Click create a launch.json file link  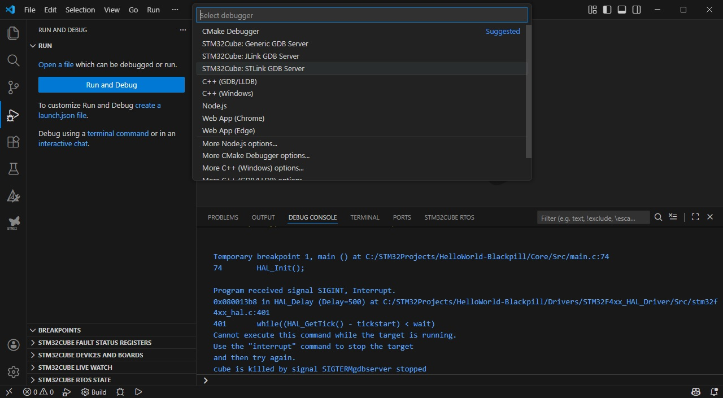tap(148, 105)
